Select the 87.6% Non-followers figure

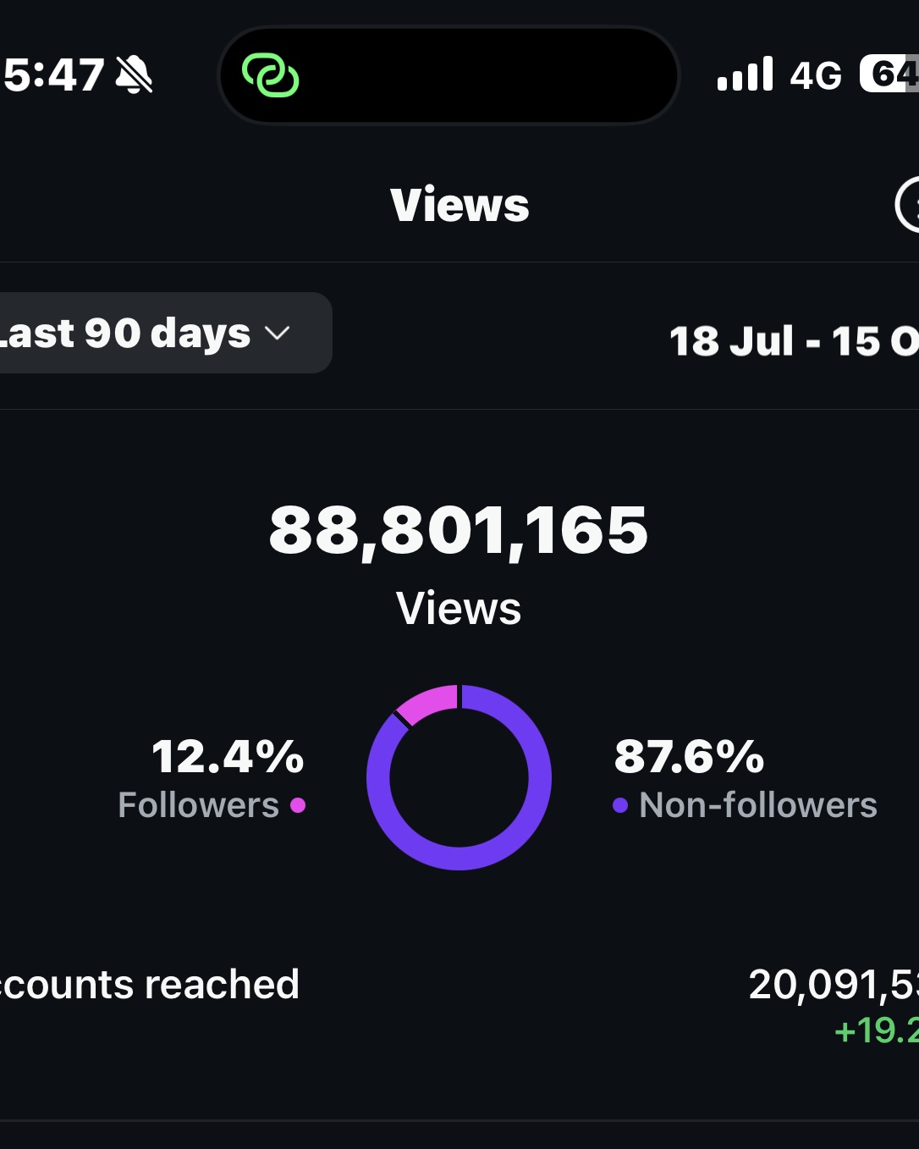pyautogui.click(x=689, y=756)
